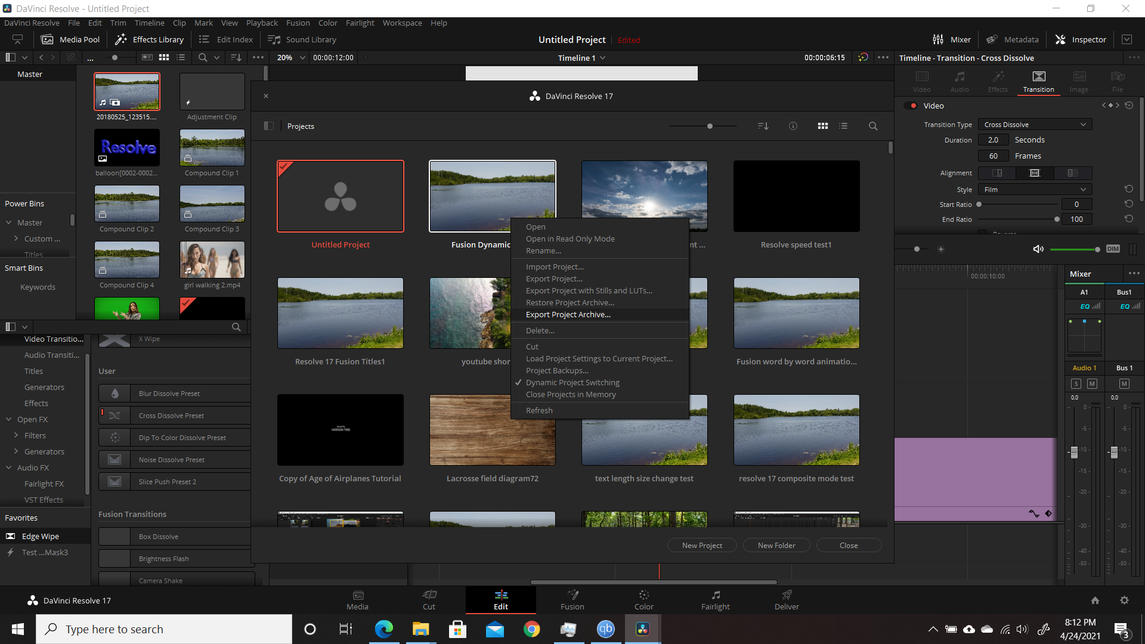Open the Inspector panel
Viewport: 1145px width, 644px height.
[x=1081, y=39]
